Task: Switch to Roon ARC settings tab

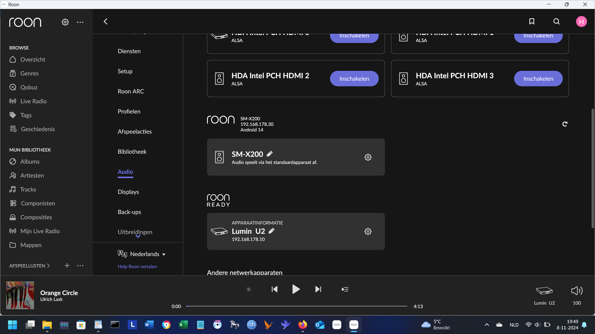Action: point(131,91)
